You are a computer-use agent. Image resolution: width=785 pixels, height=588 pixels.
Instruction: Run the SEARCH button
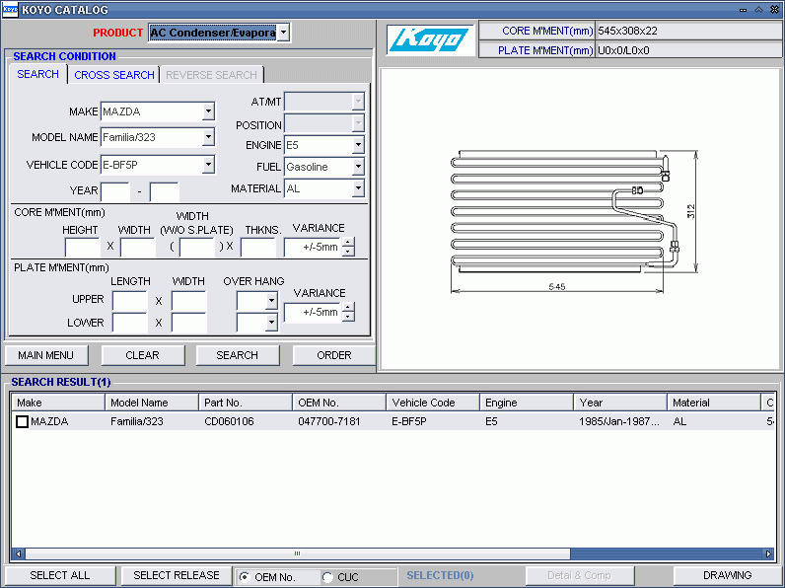point(238,355)
